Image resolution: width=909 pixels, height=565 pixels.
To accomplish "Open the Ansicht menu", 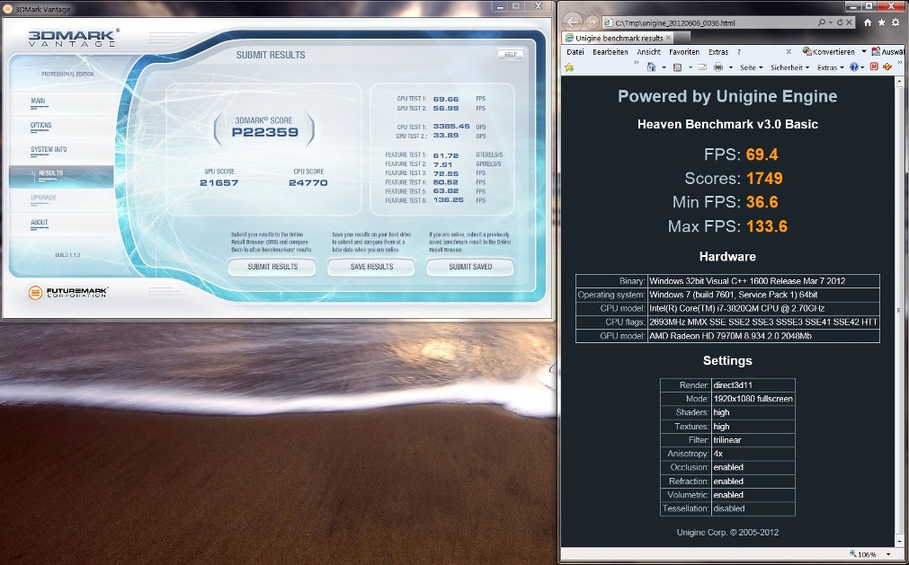I will pos(648,52).
